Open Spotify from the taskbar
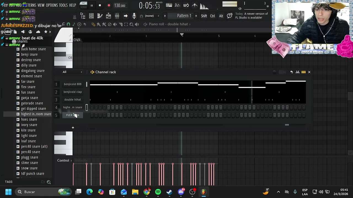The width and height of the screenshot is (353, 198). (x=158, y=192)
